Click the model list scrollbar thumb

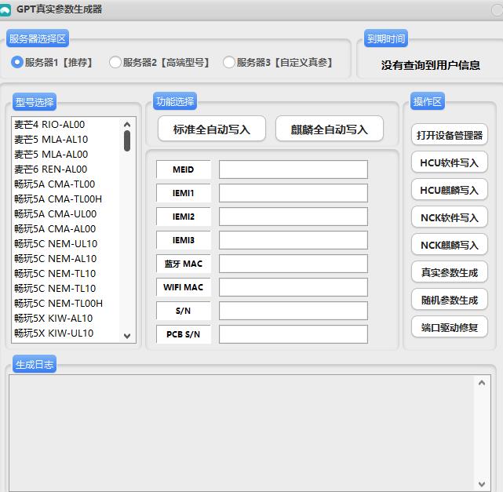click(x=127, y=140)
